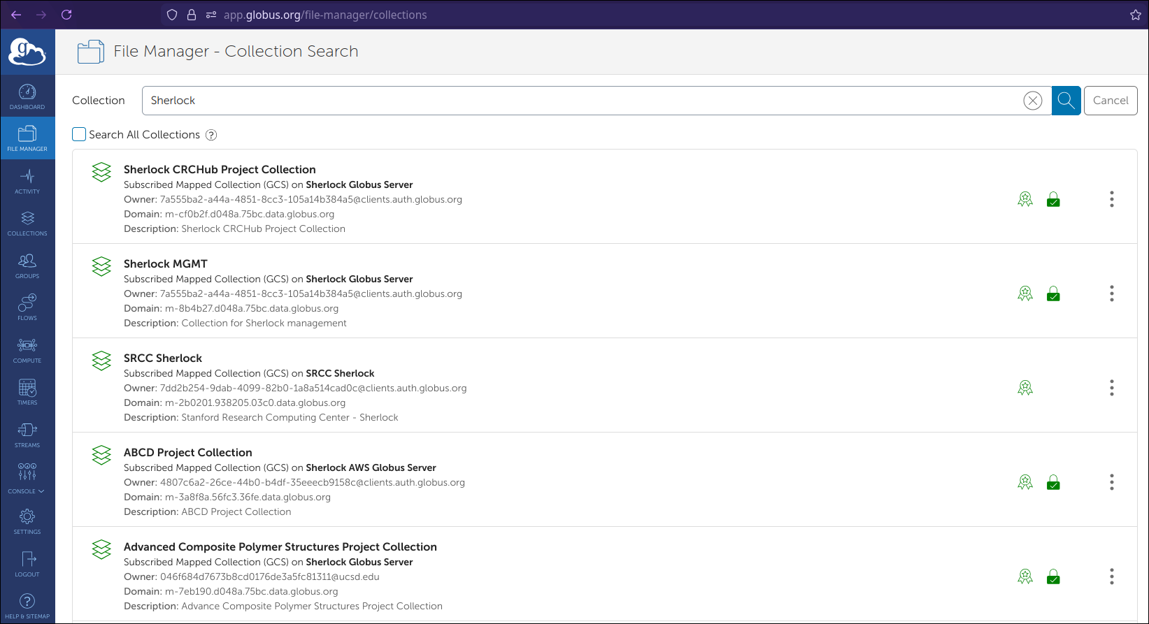Click the subscription ribbon icon for Sherlock MGMT
The width and height of the screenshot is (1149, 624).
point(1025,293)
